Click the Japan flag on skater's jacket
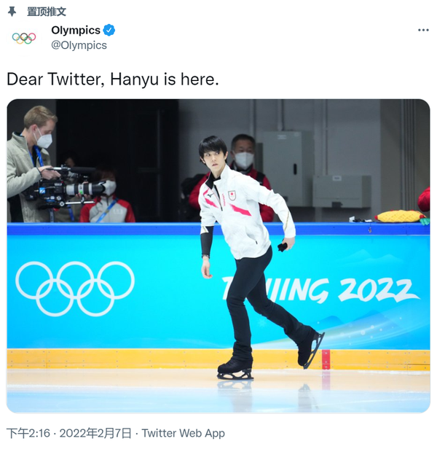The width and height of the screenshot is (437, 449). [232, 195]
